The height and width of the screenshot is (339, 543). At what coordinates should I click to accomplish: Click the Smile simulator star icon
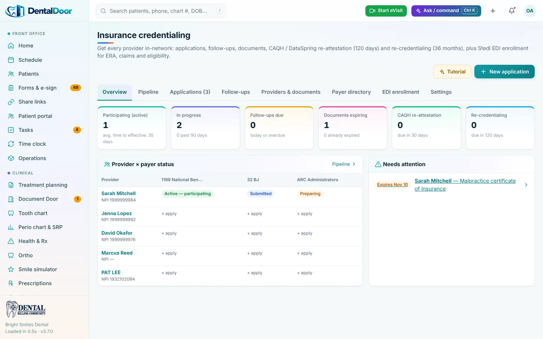tap(11, 269)
